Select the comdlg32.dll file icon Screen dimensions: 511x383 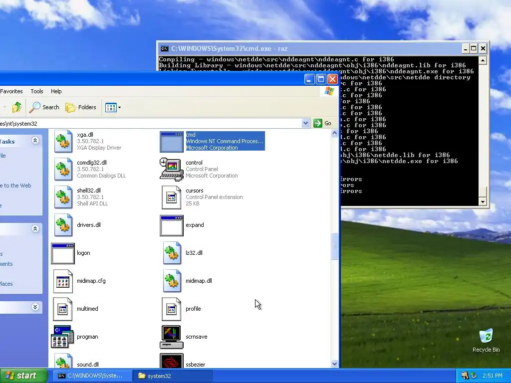(63, 170)
